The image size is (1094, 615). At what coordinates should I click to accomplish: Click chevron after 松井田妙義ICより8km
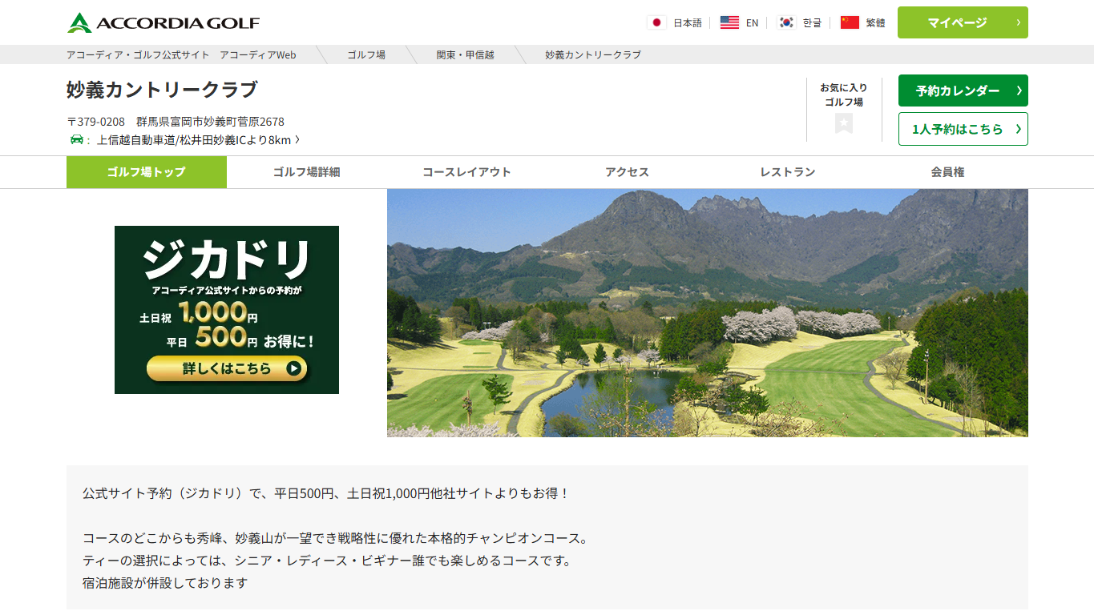(x=297, y=140)
